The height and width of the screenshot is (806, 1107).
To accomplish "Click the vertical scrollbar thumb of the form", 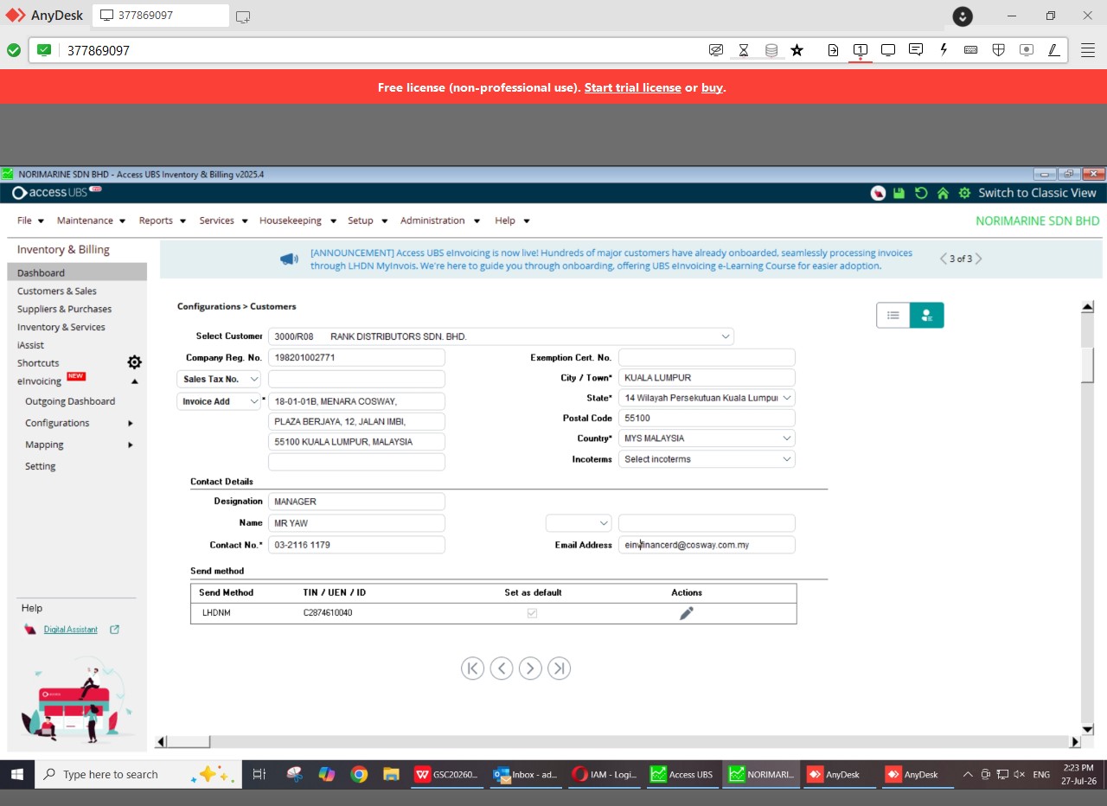I will tap(1088, 364).
